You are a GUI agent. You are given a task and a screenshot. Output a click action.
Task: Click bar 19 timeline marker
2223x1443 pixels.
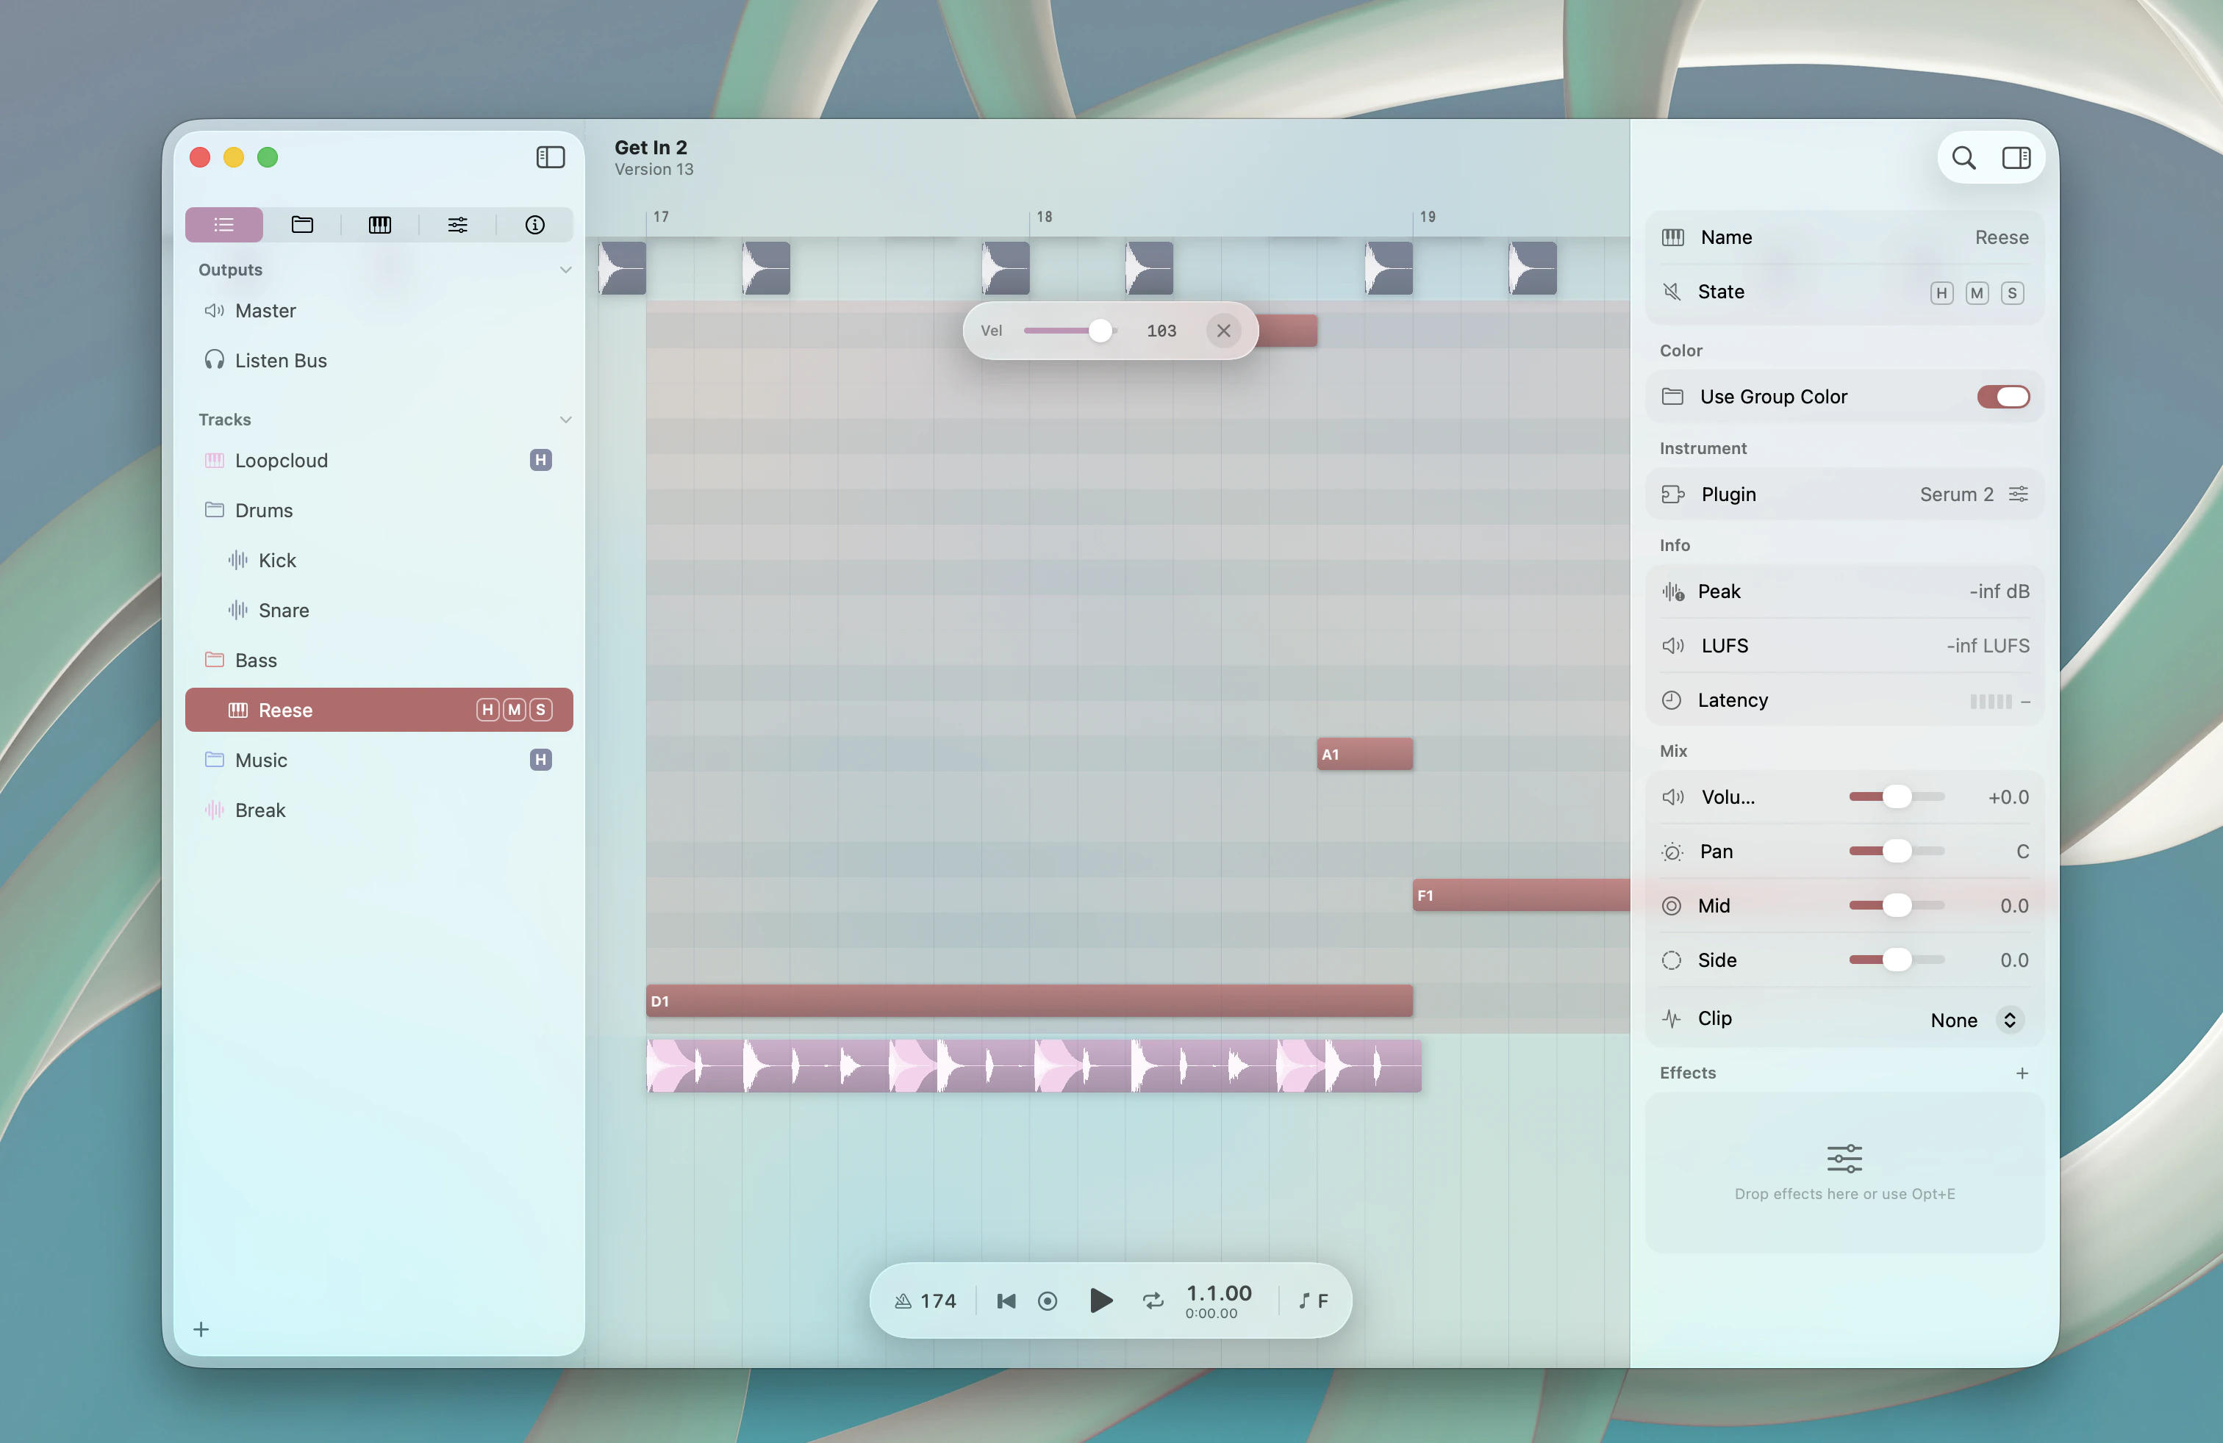click(x=1427, y=217)
